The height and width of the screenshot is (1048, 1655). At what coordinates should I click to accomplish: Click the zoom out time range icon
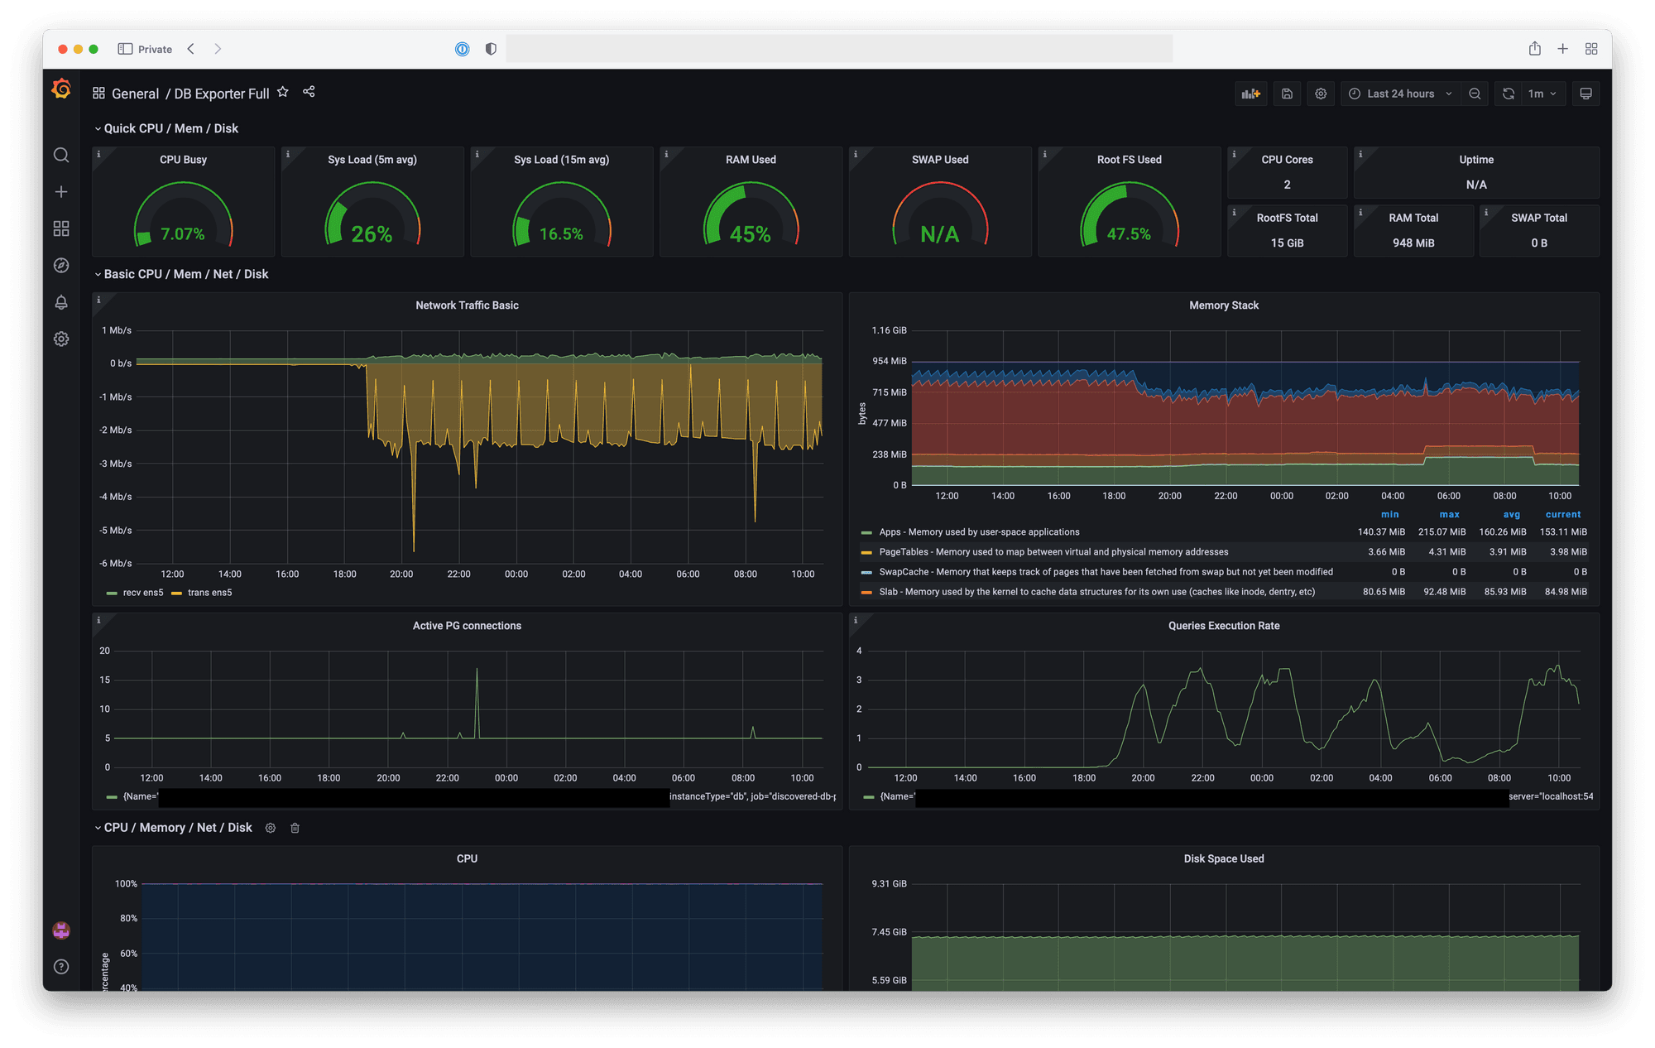(1475, 94)
